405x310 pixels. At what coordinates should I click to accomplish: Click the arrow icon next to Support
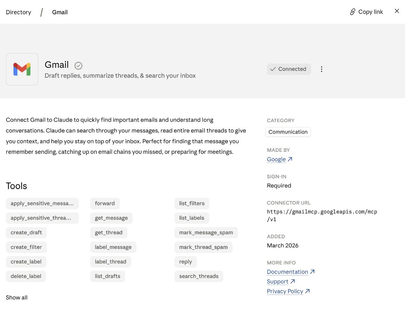click(292, 281)
